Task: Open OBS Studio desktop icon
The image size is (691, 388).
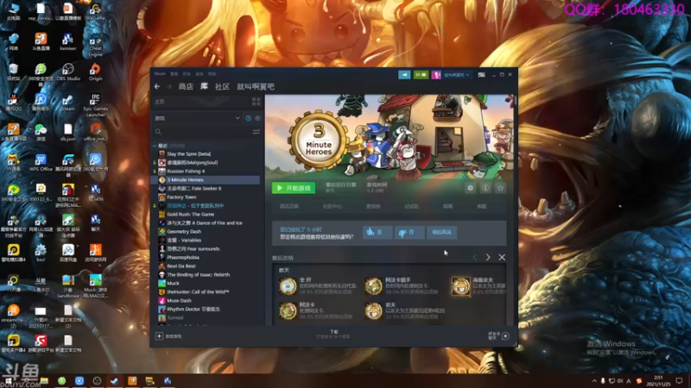Action: (x=68, y=72)
